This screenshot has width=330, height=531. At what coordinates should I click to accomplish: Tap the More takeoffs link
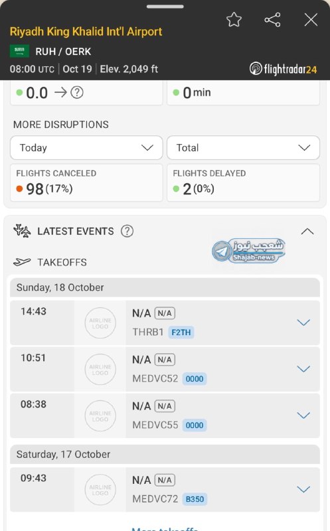point(165,528)
